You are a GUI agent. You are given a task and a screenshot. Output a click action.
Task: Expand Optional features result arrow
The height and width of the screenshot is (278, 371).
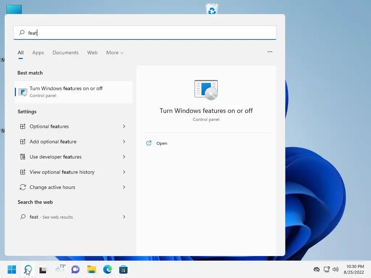click(124, 126)
